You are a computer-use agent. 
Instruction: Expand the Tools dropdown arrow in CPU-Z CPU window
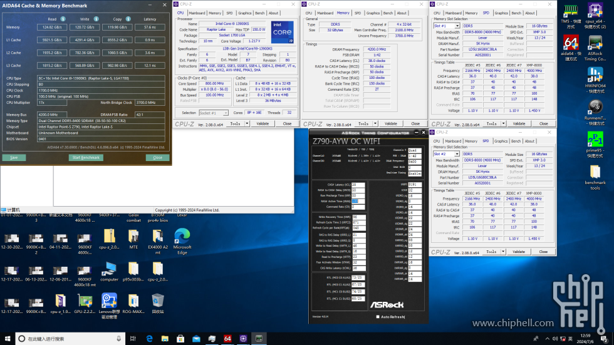tap(247, 123)
